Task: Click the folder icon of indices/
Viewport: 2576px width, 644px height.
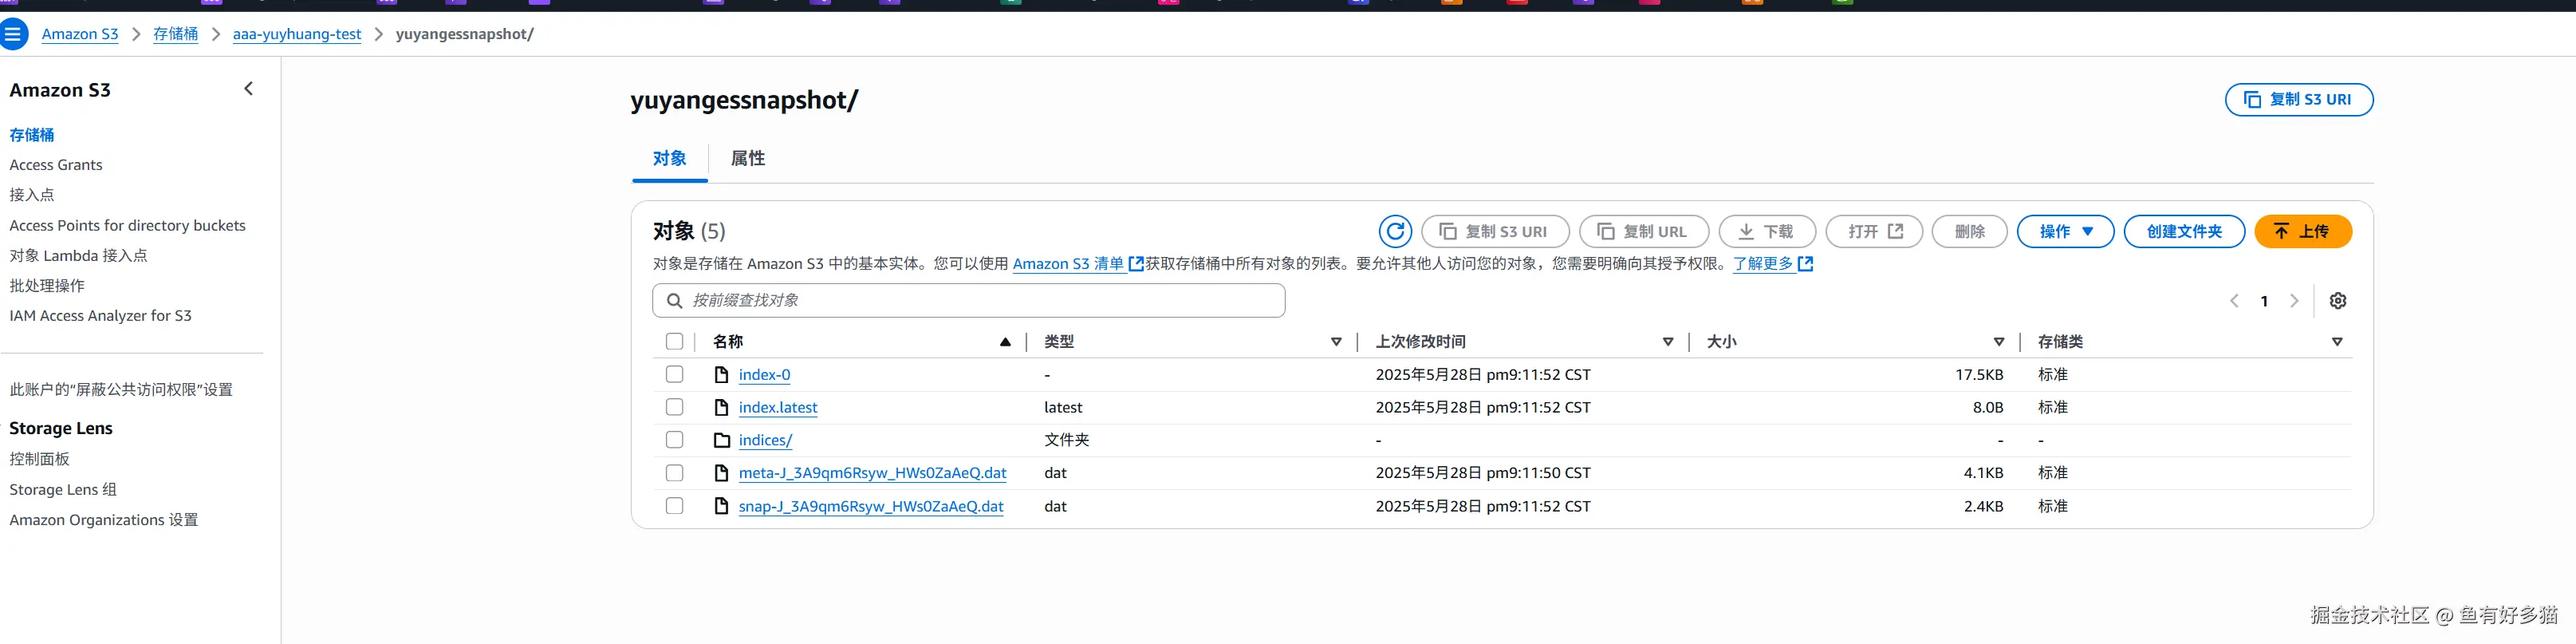Action: [721, 440]
